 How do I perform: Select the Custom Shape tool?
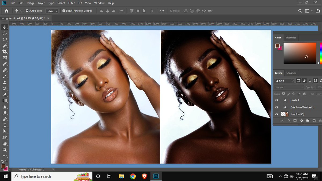coord(5,137)
